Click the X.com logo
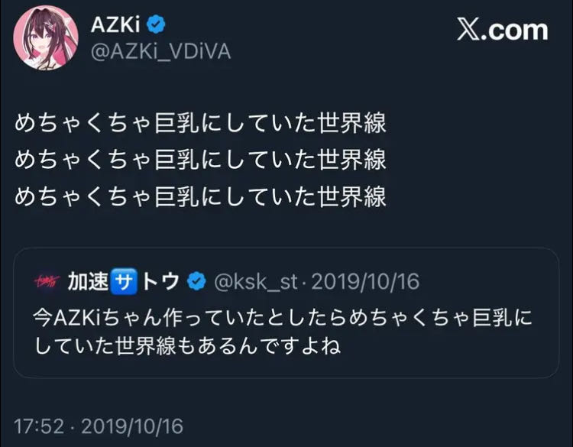 coord(502,30)
